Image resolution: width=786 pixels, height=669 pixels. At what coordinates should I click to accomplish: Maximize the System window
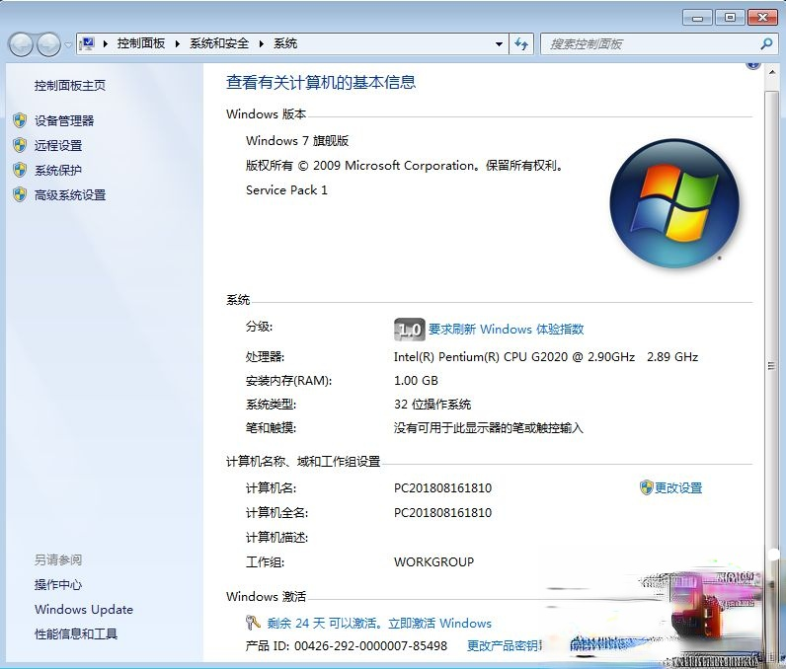point(730,18)
